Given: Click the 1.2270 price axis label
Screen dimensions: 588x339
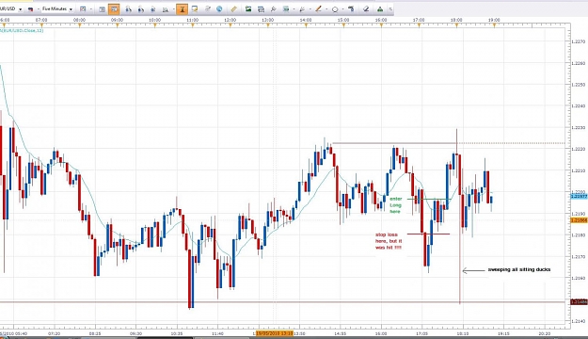Looking at the screenshot, I should pos(578,41).
